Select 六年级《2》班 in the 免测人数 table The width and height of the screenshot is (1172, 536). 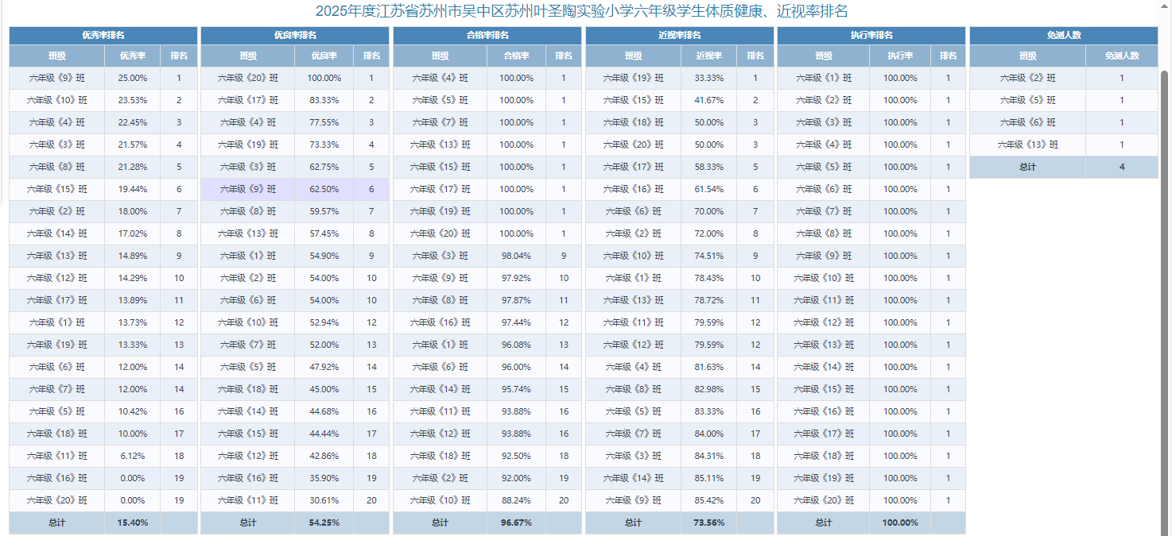click(x=1027, y=79)
